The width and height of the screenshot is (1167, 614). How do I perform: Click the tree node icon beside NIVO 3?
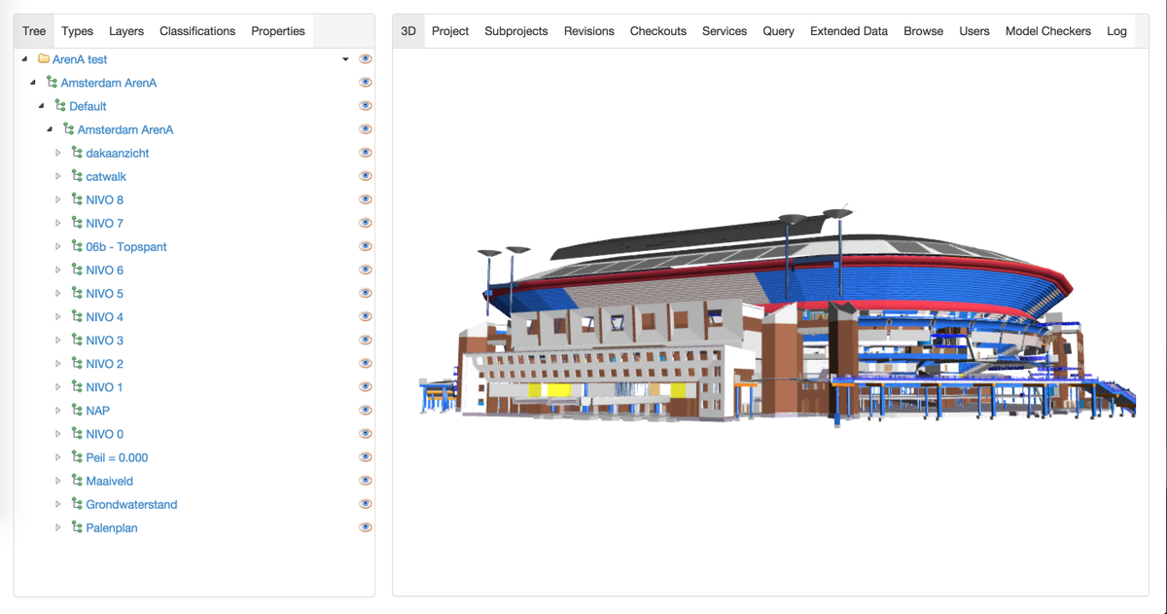[77, 340]
